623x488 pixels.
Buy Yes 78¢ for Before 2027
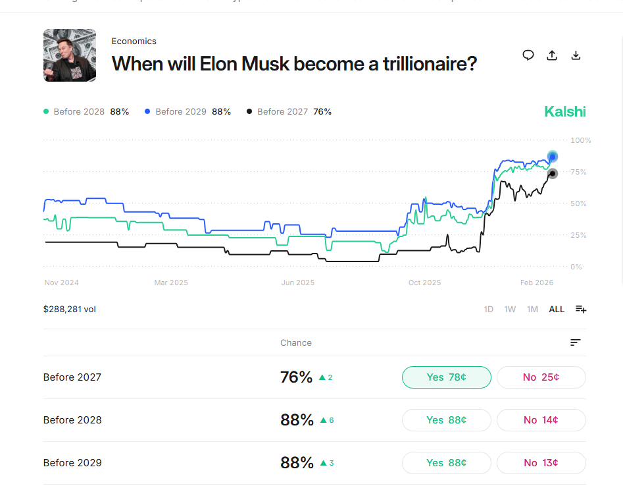click(x=446, y=377)
